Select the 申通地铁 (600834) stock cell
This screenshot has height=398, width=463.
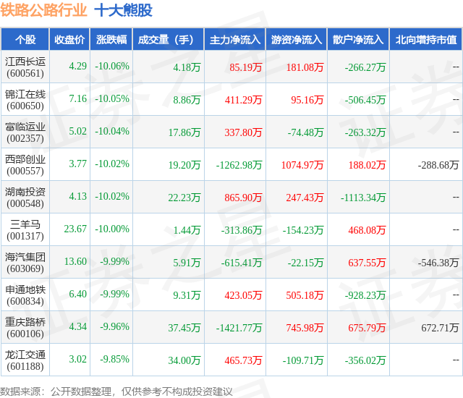point(25,295)
